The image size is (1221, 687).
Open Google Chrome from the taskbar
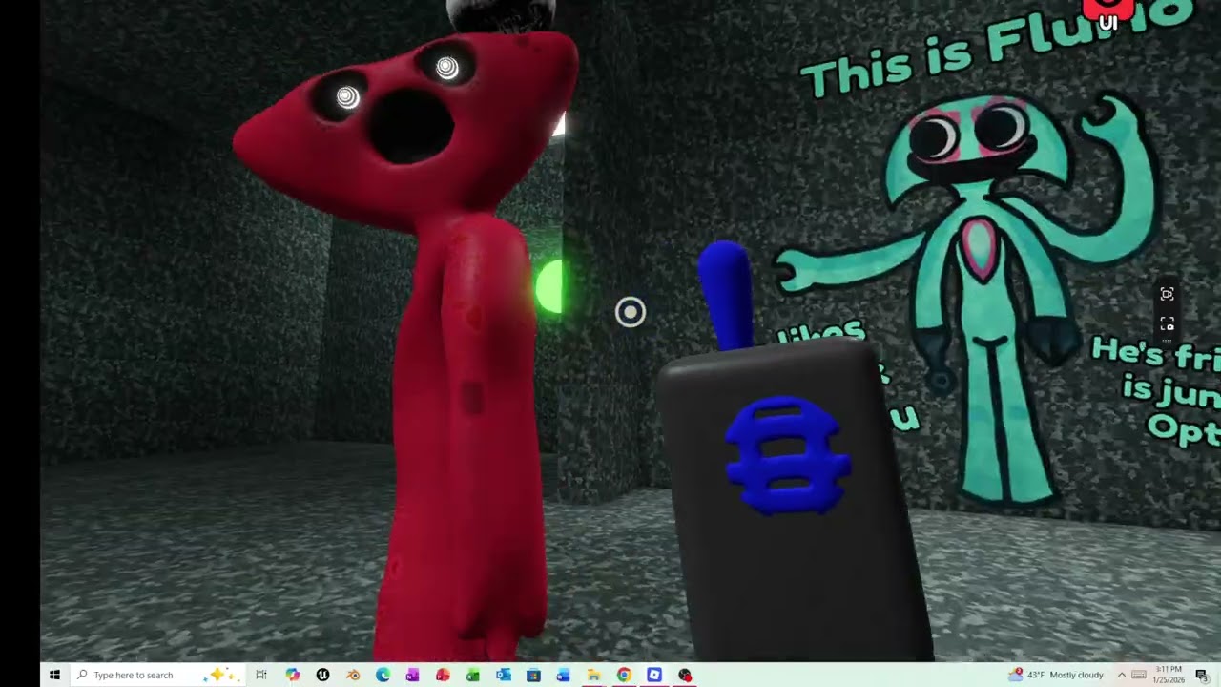coord(624,675)
